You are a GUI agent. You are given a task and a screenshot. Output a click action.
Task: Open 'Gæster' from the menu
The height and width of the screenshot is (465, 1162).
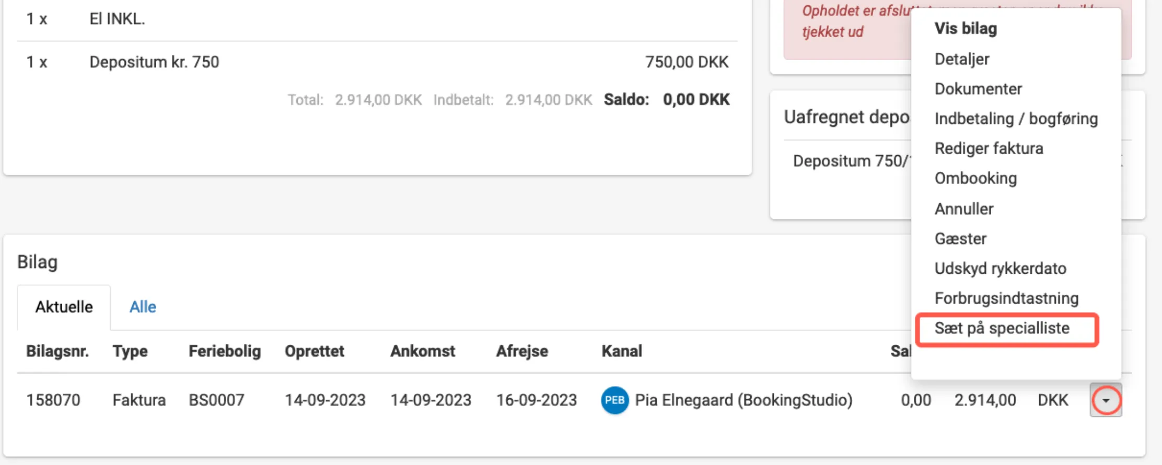[x=960, y=239]
